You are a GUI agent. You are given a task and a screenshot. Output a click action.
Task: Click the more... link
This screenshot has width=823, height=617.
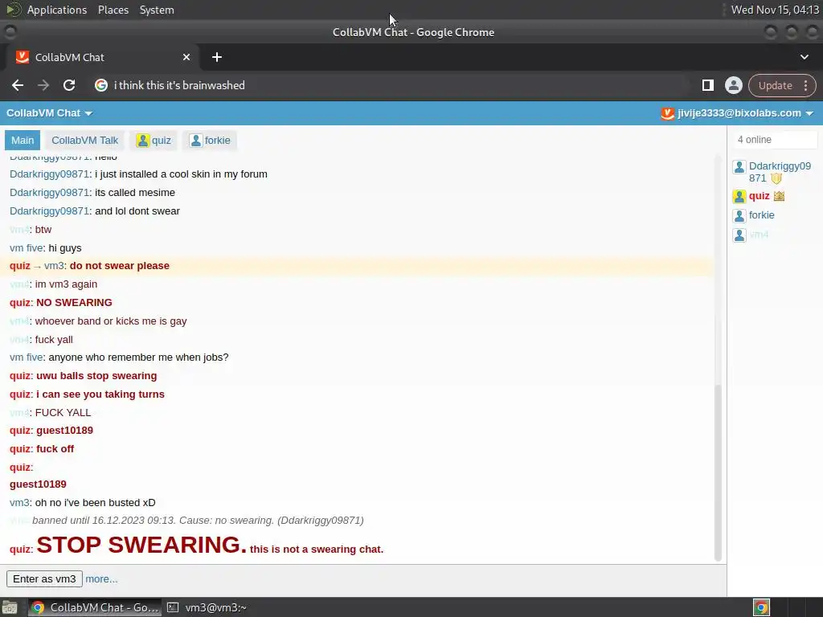pos(101,579)
